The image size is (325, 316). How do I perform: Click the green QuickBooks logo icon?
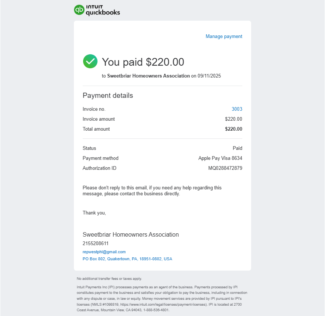pos(79,10)
